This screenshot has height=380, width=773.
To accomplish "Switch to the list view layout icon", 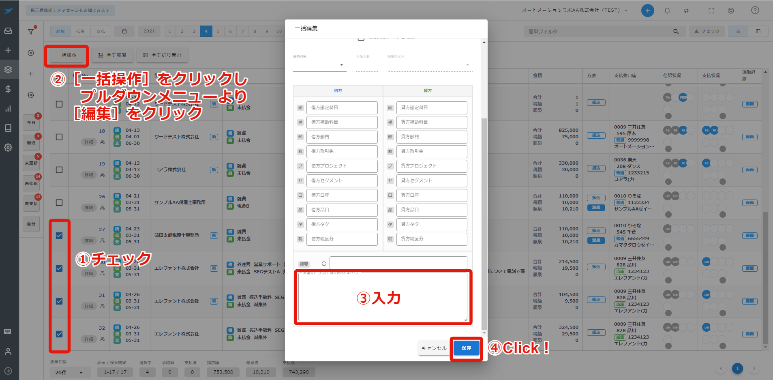I will pyautogui.click(x=738, y=31).
